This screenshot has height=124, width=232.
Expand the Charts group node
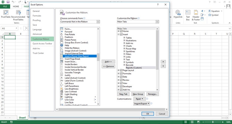click(x=124, y=46)
